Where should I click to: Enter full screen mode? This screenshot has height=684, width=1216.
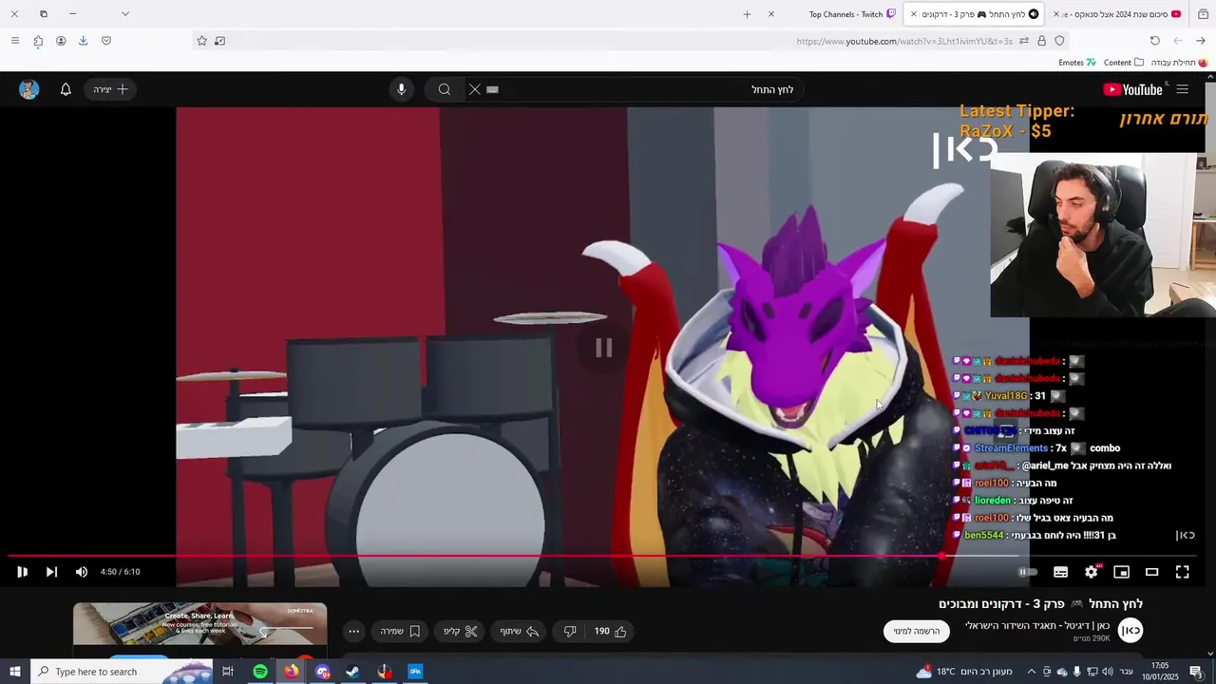(x=1182, y=572)
